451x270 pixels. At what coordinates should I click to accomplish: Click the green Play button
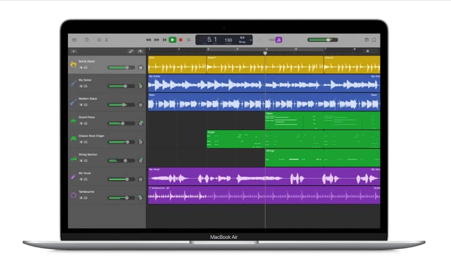[x=173, y=40]
